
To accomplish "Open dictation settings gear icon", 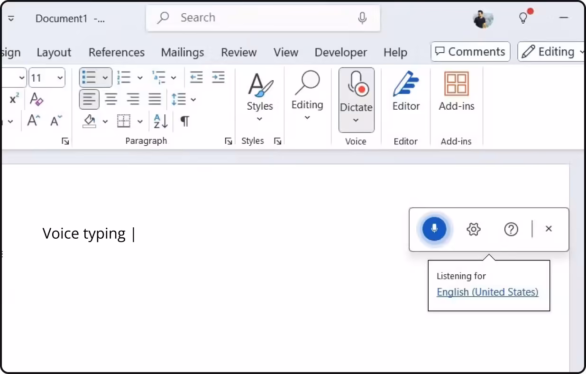I will pos(474,229).
